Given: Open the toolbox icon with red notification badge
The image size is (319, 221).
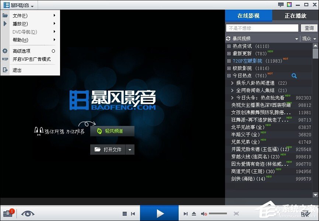Looking at the screenshot, I should 7,213.
